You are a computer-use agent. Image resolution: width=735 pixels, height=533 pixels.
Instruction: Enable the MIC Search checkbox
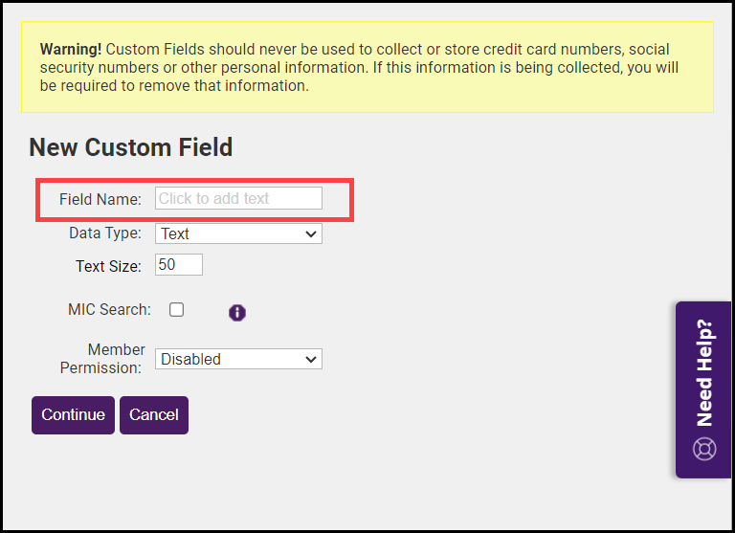[x=177, y=310]
